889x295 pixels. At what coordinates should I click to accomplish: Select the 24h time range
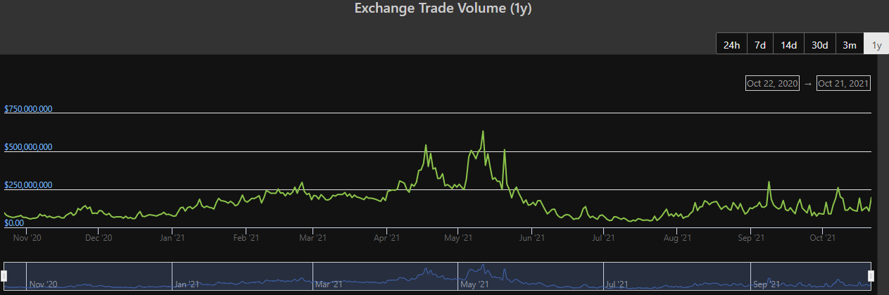731,44
